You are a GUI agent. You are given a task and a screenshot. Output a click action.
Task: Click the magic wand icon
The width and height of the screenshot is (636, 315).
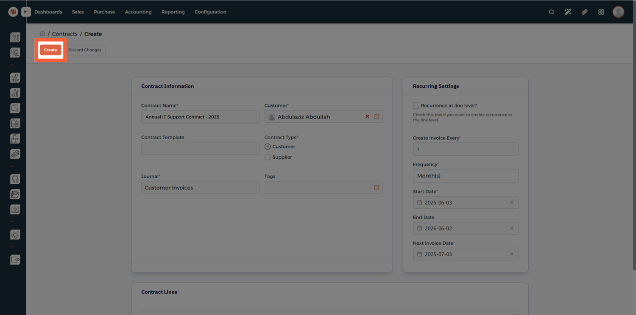tap(568, 12)
